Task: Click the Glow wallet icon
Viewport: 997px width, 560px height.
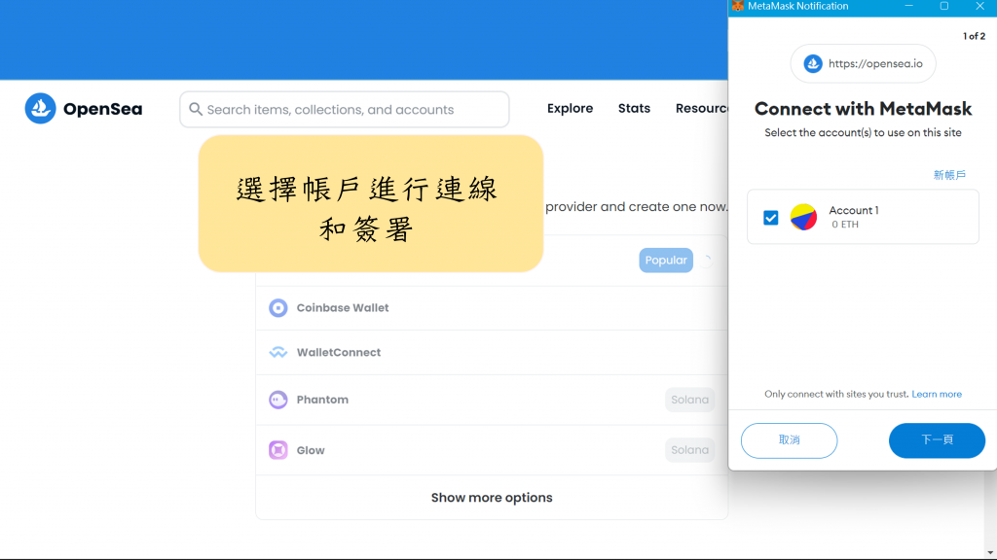Action: pos(277,450)
